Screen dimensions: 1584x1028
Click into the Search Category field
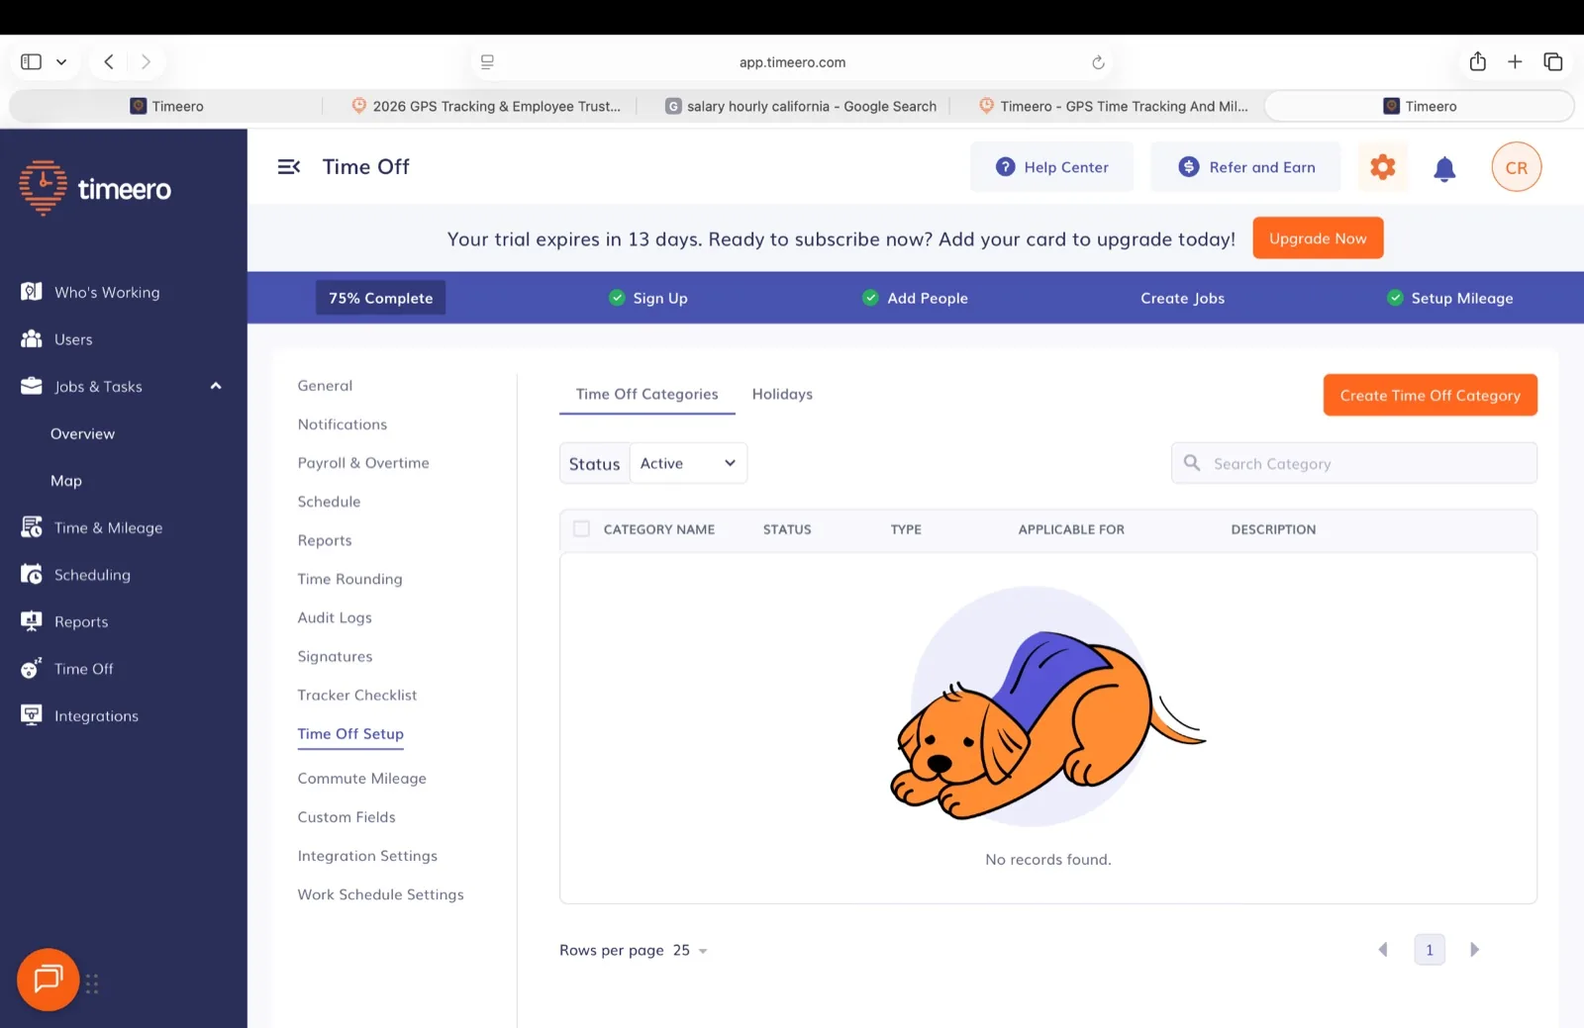pyautogui.click(x=1353, y=463)
